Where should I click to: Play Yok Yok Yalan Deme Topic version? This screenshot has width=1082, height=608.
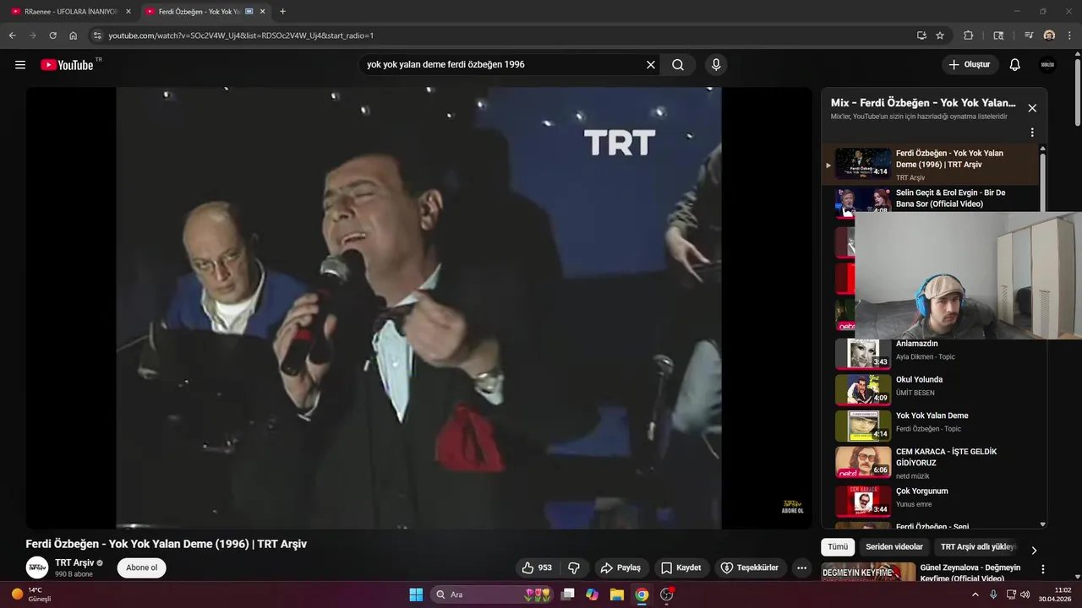coord(930,426)
